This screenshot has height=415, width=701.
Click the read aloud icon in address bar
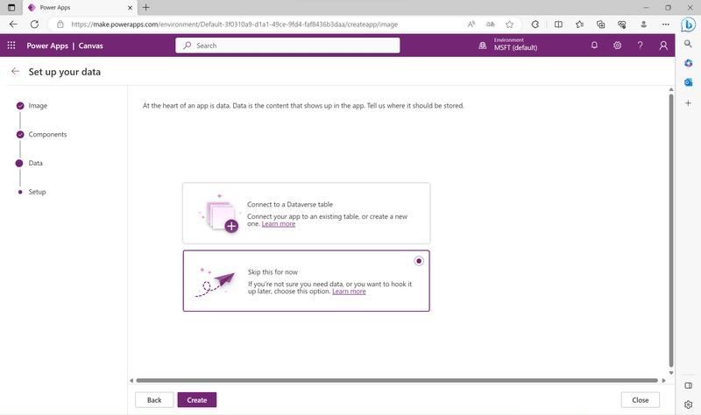coord(471,25)
